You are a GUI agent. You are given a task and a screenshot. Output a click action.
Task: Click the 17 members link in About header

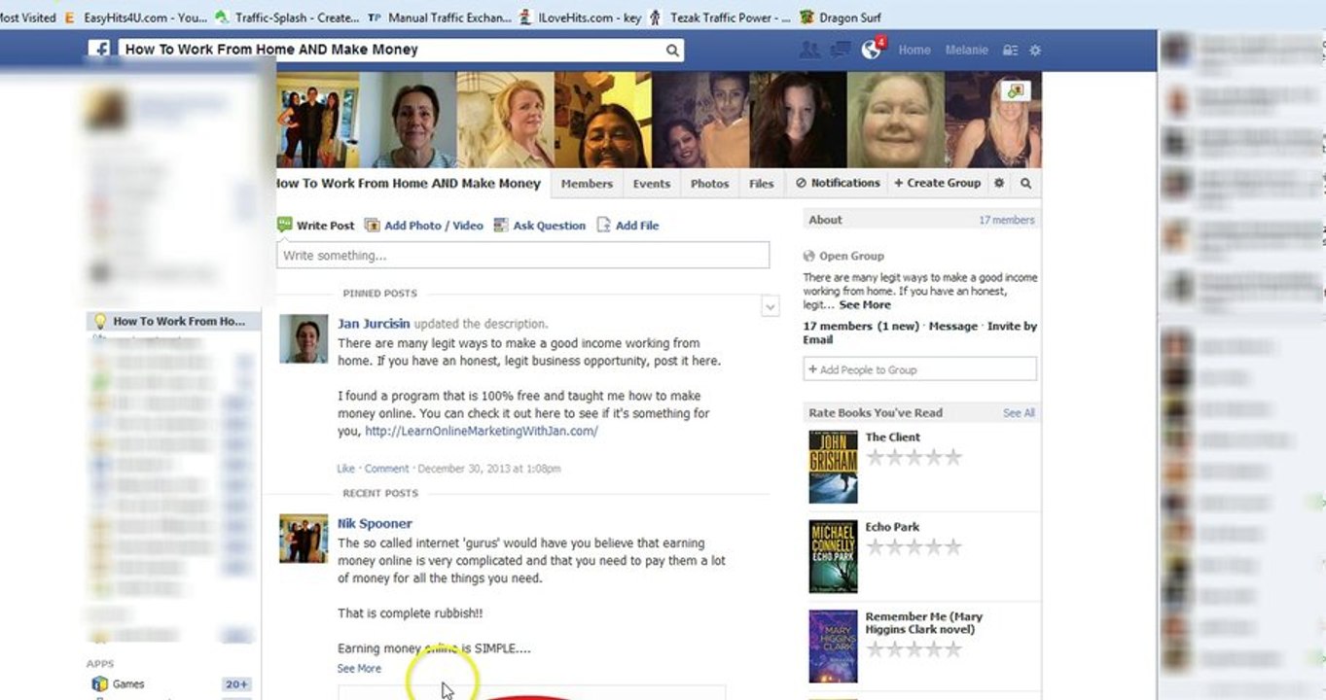(x=1007, y=220)
